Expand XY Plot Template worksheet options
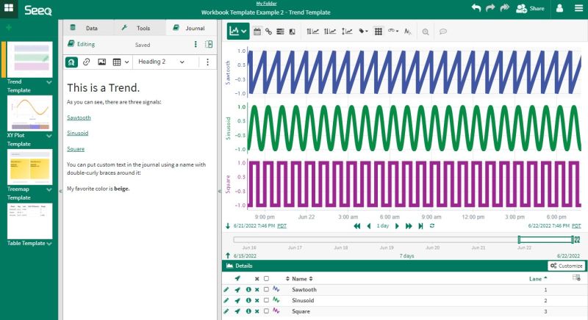 click(x=49, y=136)
